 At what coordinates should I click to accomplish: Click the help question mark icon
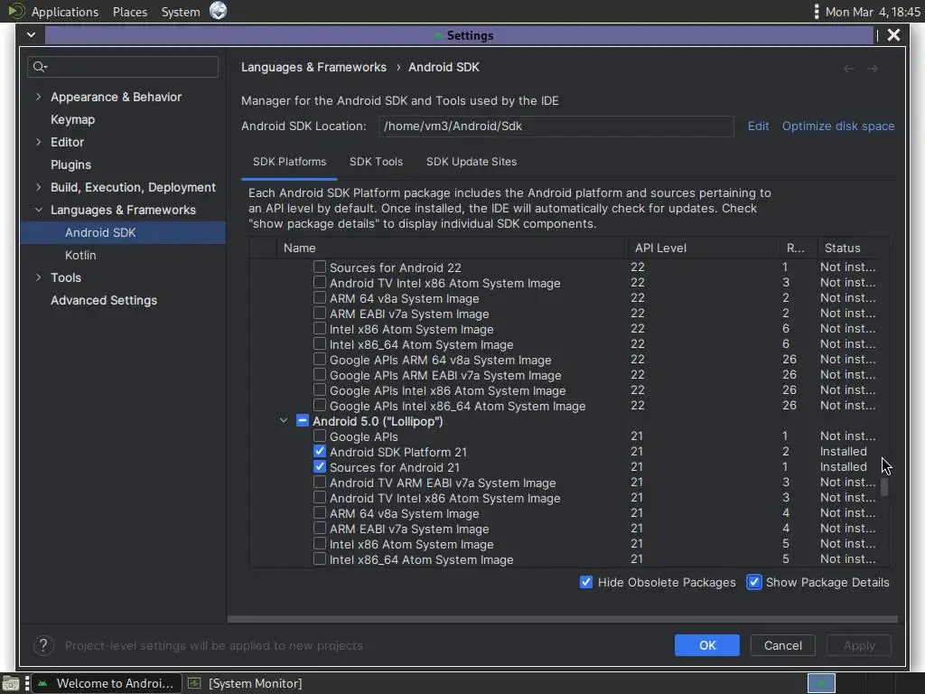pos(43,645)
